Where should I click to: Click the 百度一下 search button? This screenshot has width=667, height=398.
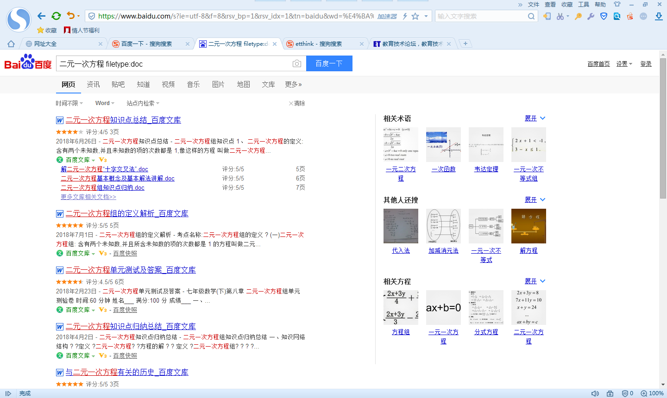[329, 63]
